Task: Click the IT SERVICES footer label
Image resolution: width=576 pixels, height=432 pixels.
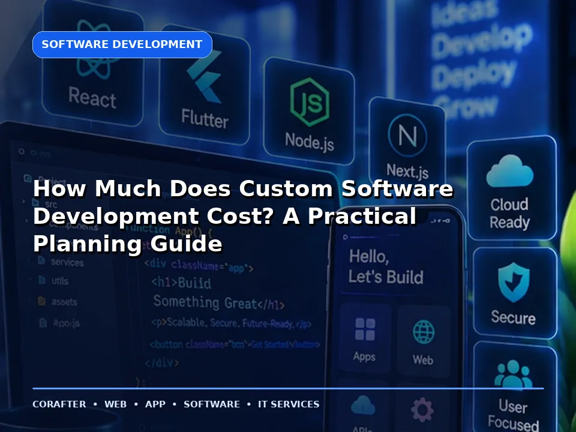Action: [289, 404]
